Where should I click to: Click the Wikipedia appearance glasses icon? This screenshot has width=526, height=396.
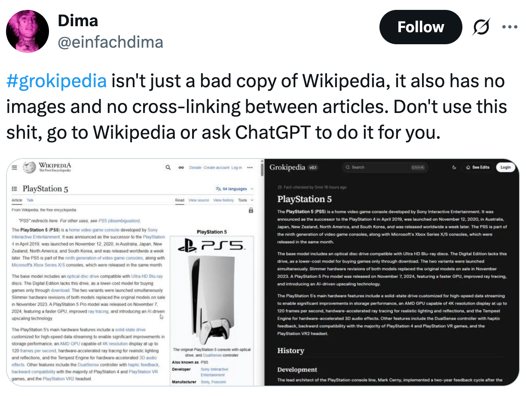[182, 168]
